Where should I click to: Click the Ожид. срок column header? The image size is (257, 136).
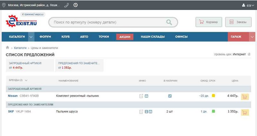click(x=208, y=81)
